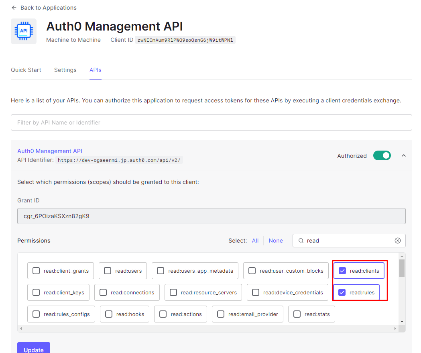Image resolution: width=421 pixels, height=353 pixels.
Task: Check the read:email_provider permission
Action: (x=221, y=314)
